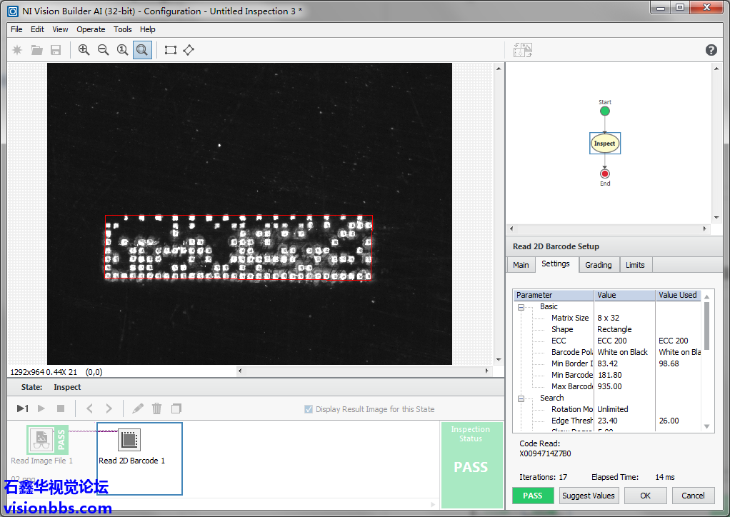This screenshot has height=517, width=730.
Task: Click the Run Once playback button
Action: [22, 408]
